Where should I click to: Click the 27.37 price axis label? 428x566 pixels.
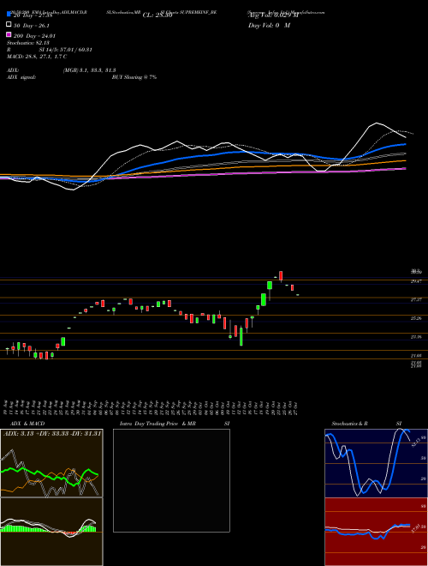coord(416,299)
